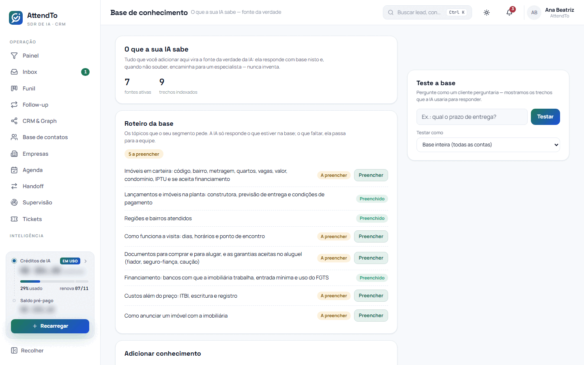Click the "7 fontes ativas" stat
This screenshot has height=365, width=584.
click(x=137, y=86)
